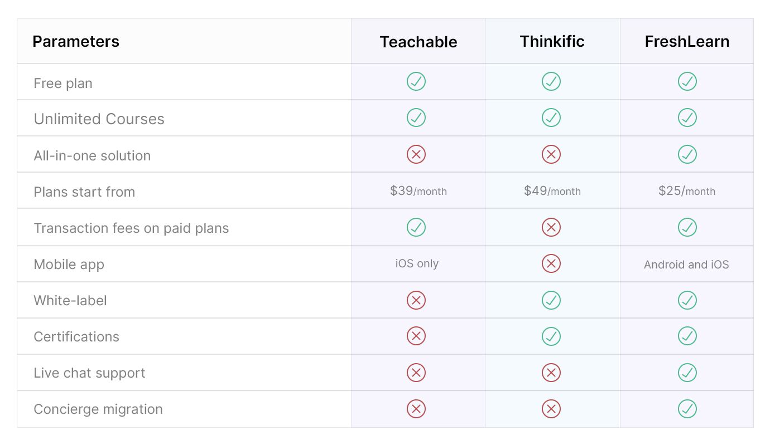770x445 pixels.
Task: Click Thinkific's Transaction fees cross icon
Action: 551,227
